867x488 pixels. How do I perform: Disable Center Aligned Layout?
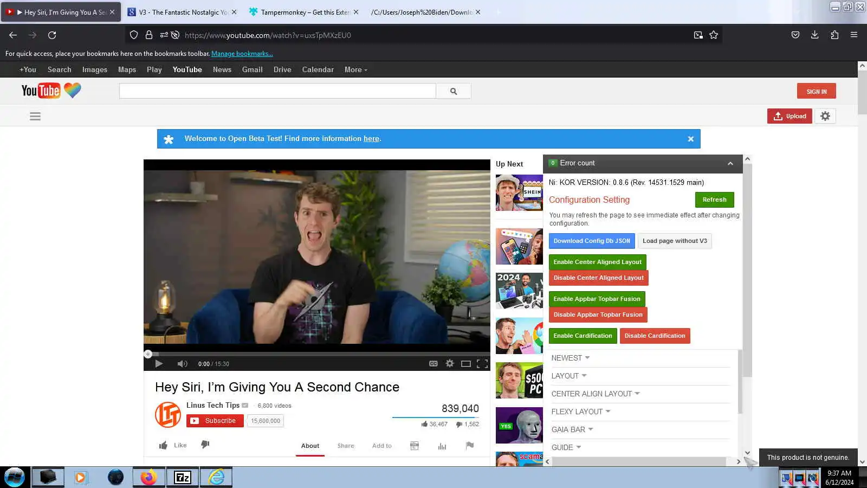(x=598, y=278)
